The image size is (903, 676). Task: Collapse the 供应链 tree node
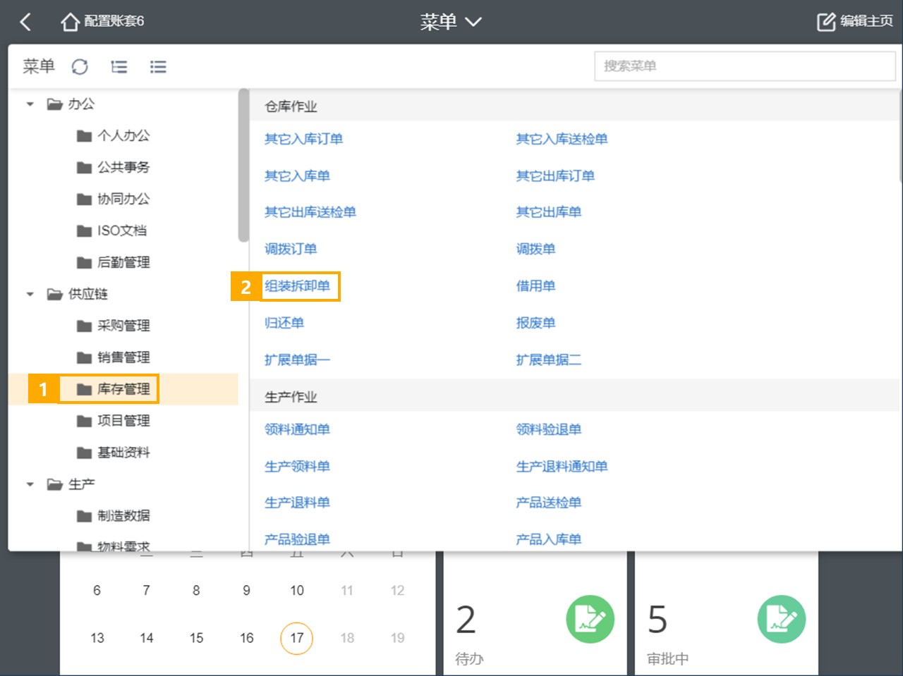[30, 294]
